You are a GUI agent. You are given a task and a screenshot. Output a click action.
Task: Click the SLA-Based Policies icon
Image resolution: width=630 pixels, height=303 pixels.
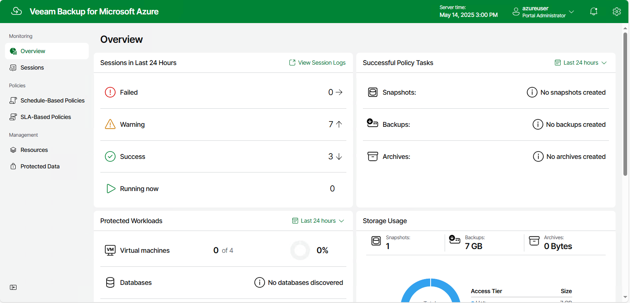(x=13, y=117)
